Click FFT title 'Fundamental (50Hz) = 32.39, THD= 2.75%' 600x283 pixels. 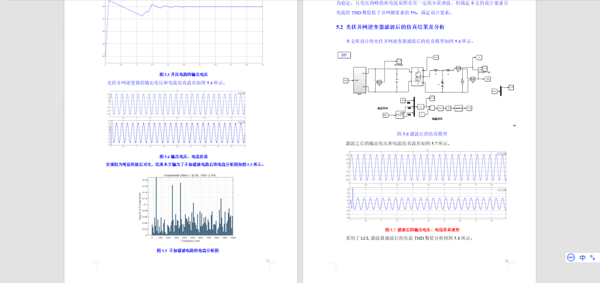pos(190,175)
